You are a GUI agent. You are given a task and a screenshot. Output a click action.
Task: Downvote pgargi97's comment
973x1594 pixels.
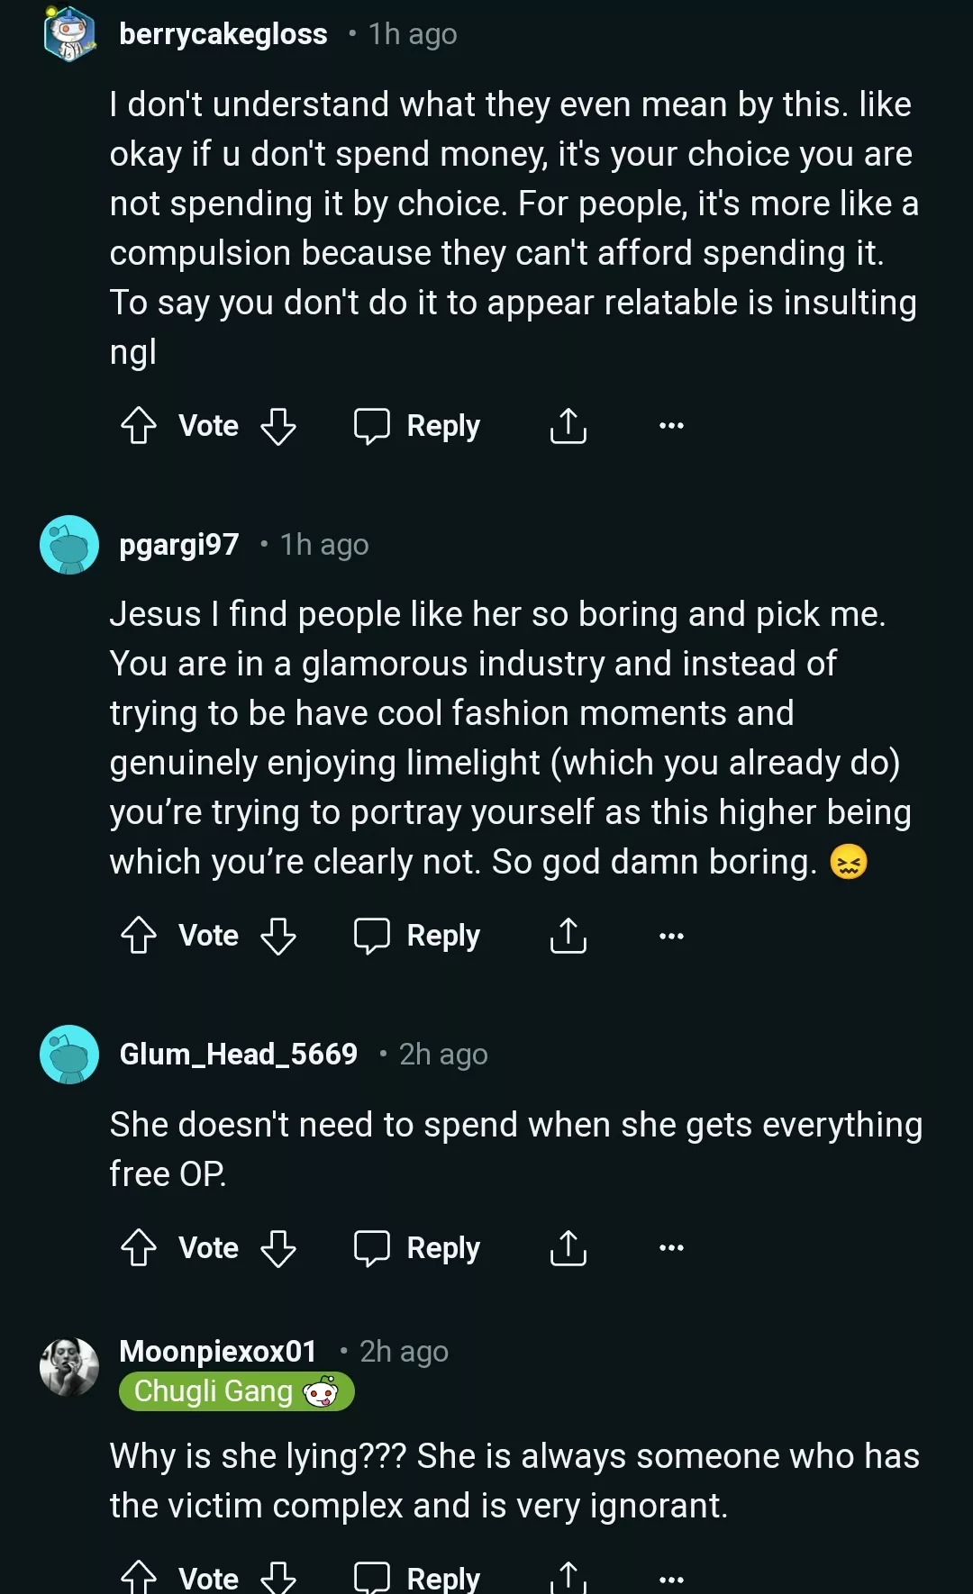point(277,936)
